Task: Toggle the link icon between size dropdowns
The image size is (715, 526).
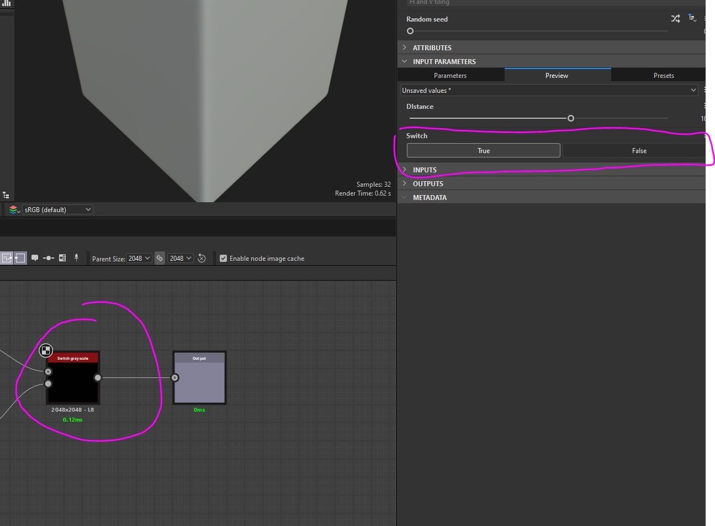Action: 160,258
